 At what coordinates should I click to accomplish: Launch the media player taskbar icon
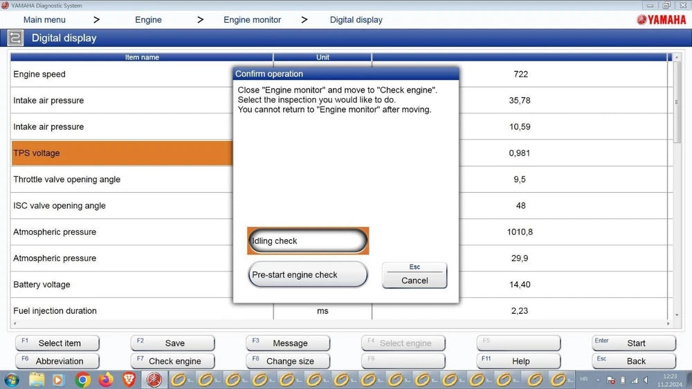[x=58, y=380]
